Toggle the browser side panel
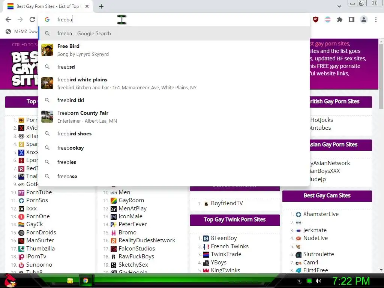The width and height of the screenshot is (384, 288). pyautogui.click(x=351, y=19)
